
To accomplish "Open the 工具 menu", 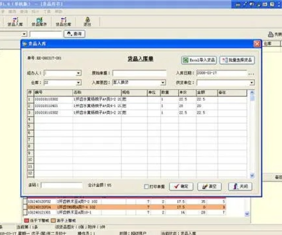I will [47, 12].
